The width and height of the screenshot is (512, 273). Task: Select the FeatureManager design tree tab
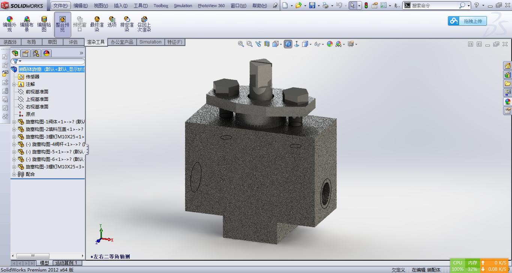15,53
